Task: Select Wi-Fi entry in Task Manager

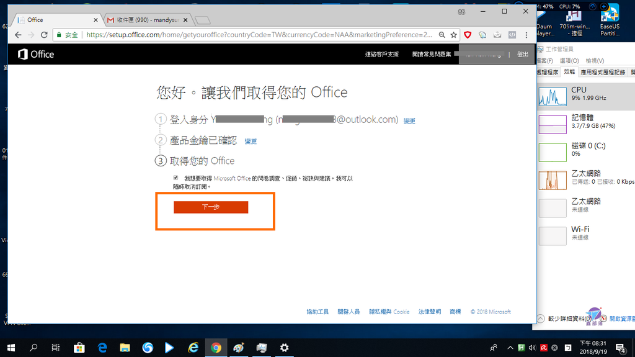Action: point(586,235)
